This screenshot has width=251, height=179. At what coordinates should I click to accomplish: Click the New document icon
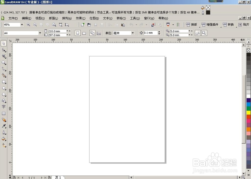pos(83,24)
